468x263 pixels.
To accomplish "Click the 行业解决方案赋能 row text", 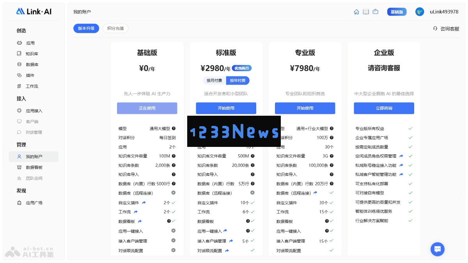I will pyautogui.click(x=372, y=221).
